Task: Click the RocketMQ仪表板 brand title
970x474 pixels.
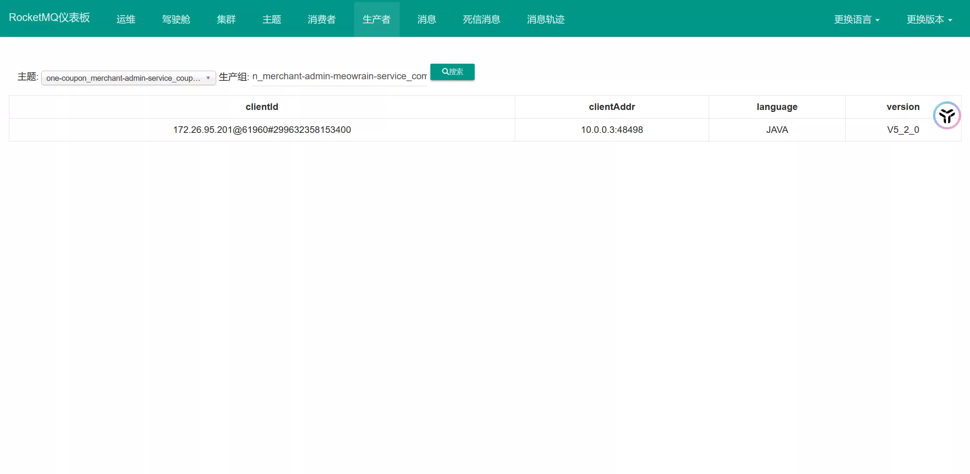Action: (x=49, y=17)
